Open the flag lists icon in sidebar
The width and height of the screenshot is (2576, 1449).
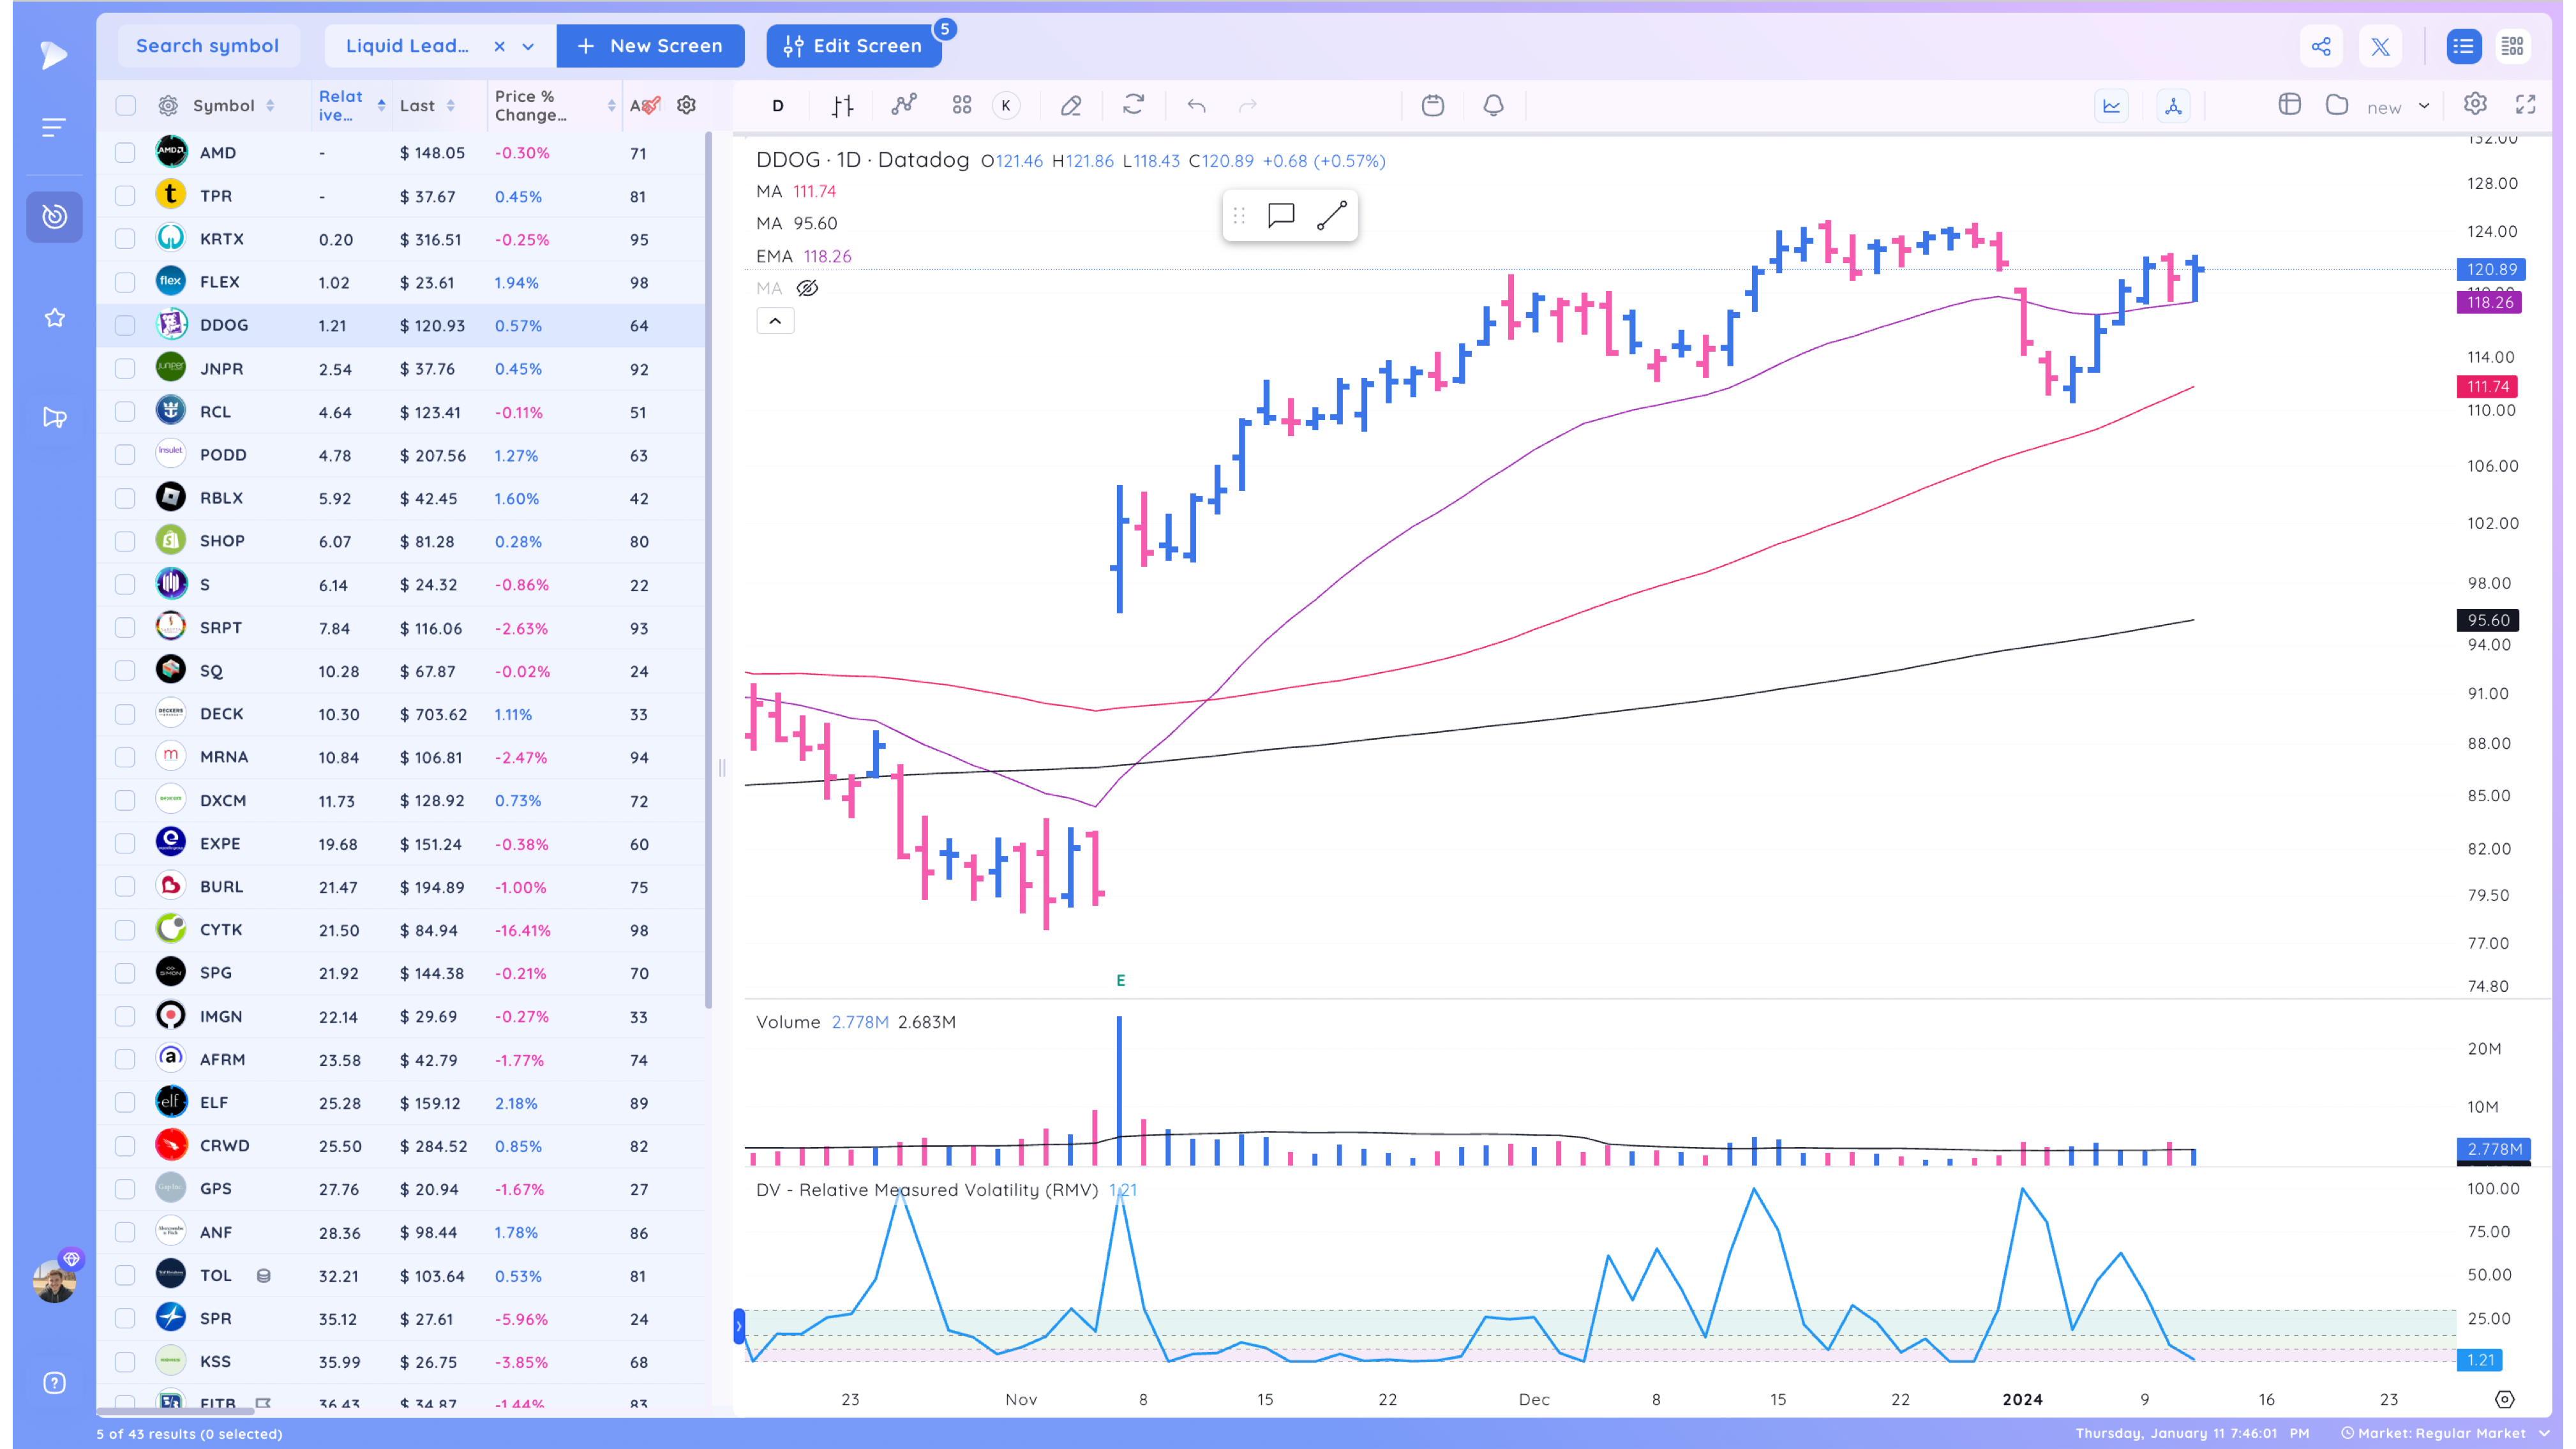(54, 417)
